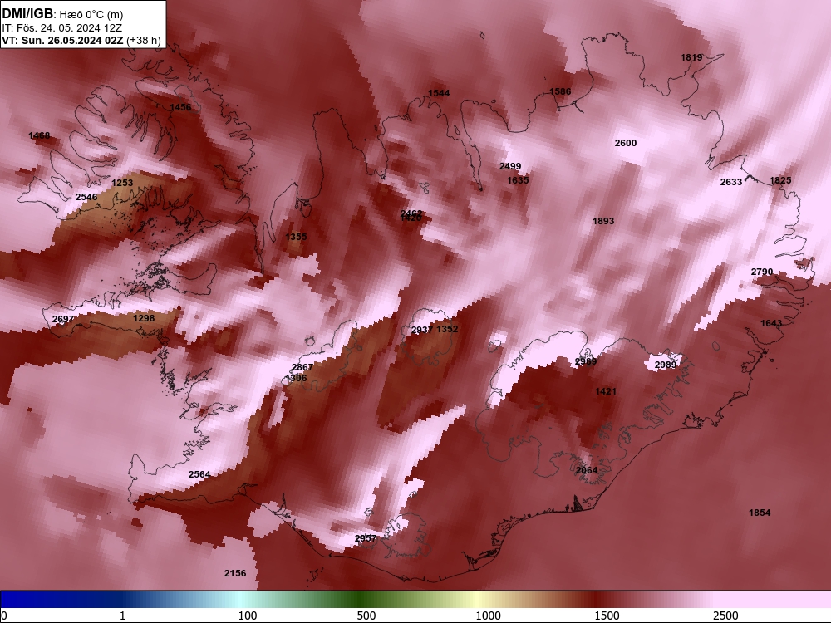Click the 2957 label near the coast

point(366,539)
